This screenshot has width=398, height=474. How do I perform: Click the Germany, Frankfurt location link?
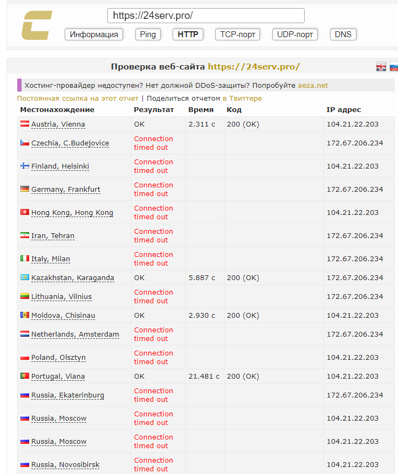(x=66, y=189)
